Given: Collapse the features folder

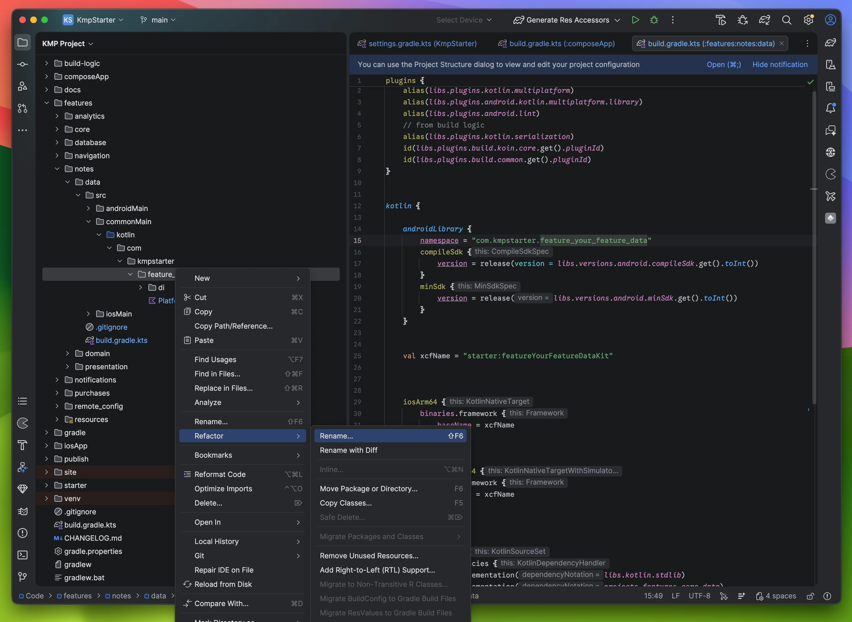Looking at the screenshot, I should 46,103.
